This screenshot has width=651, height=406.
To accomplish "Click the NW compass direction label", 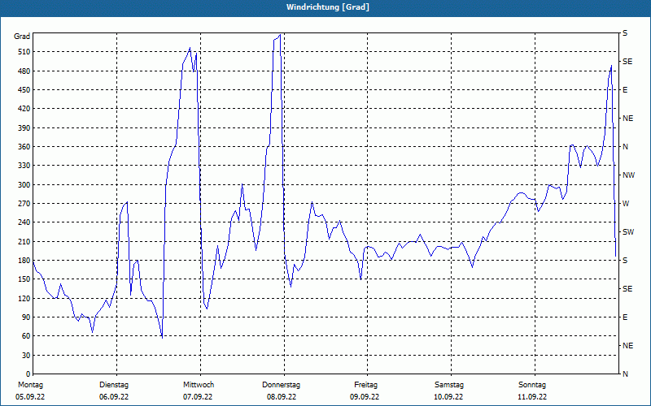I will 628,175.
